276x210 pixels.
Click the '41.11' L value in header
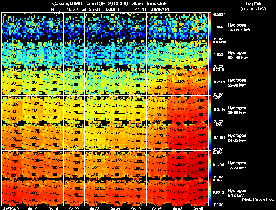point(141,9)
